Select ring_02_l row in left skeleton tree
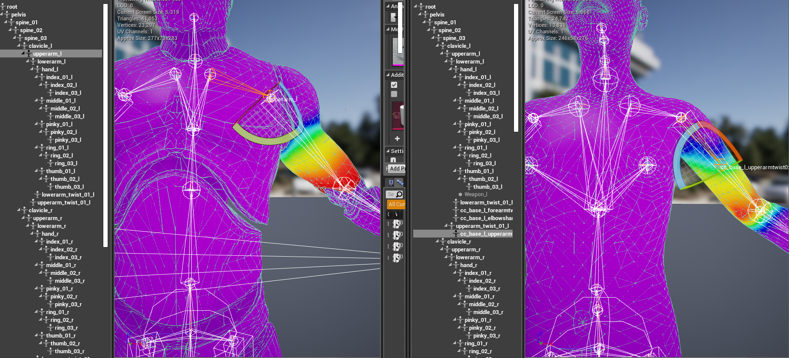Image resolution: width=789 pixels, height=358 pixels. (51, 155)
